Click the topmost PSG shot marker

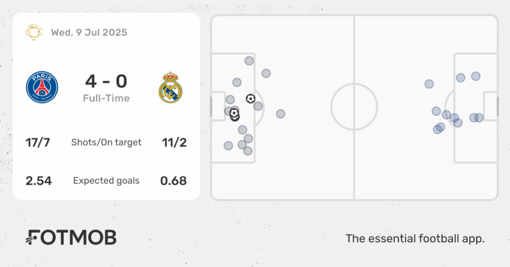click(249, 61)
